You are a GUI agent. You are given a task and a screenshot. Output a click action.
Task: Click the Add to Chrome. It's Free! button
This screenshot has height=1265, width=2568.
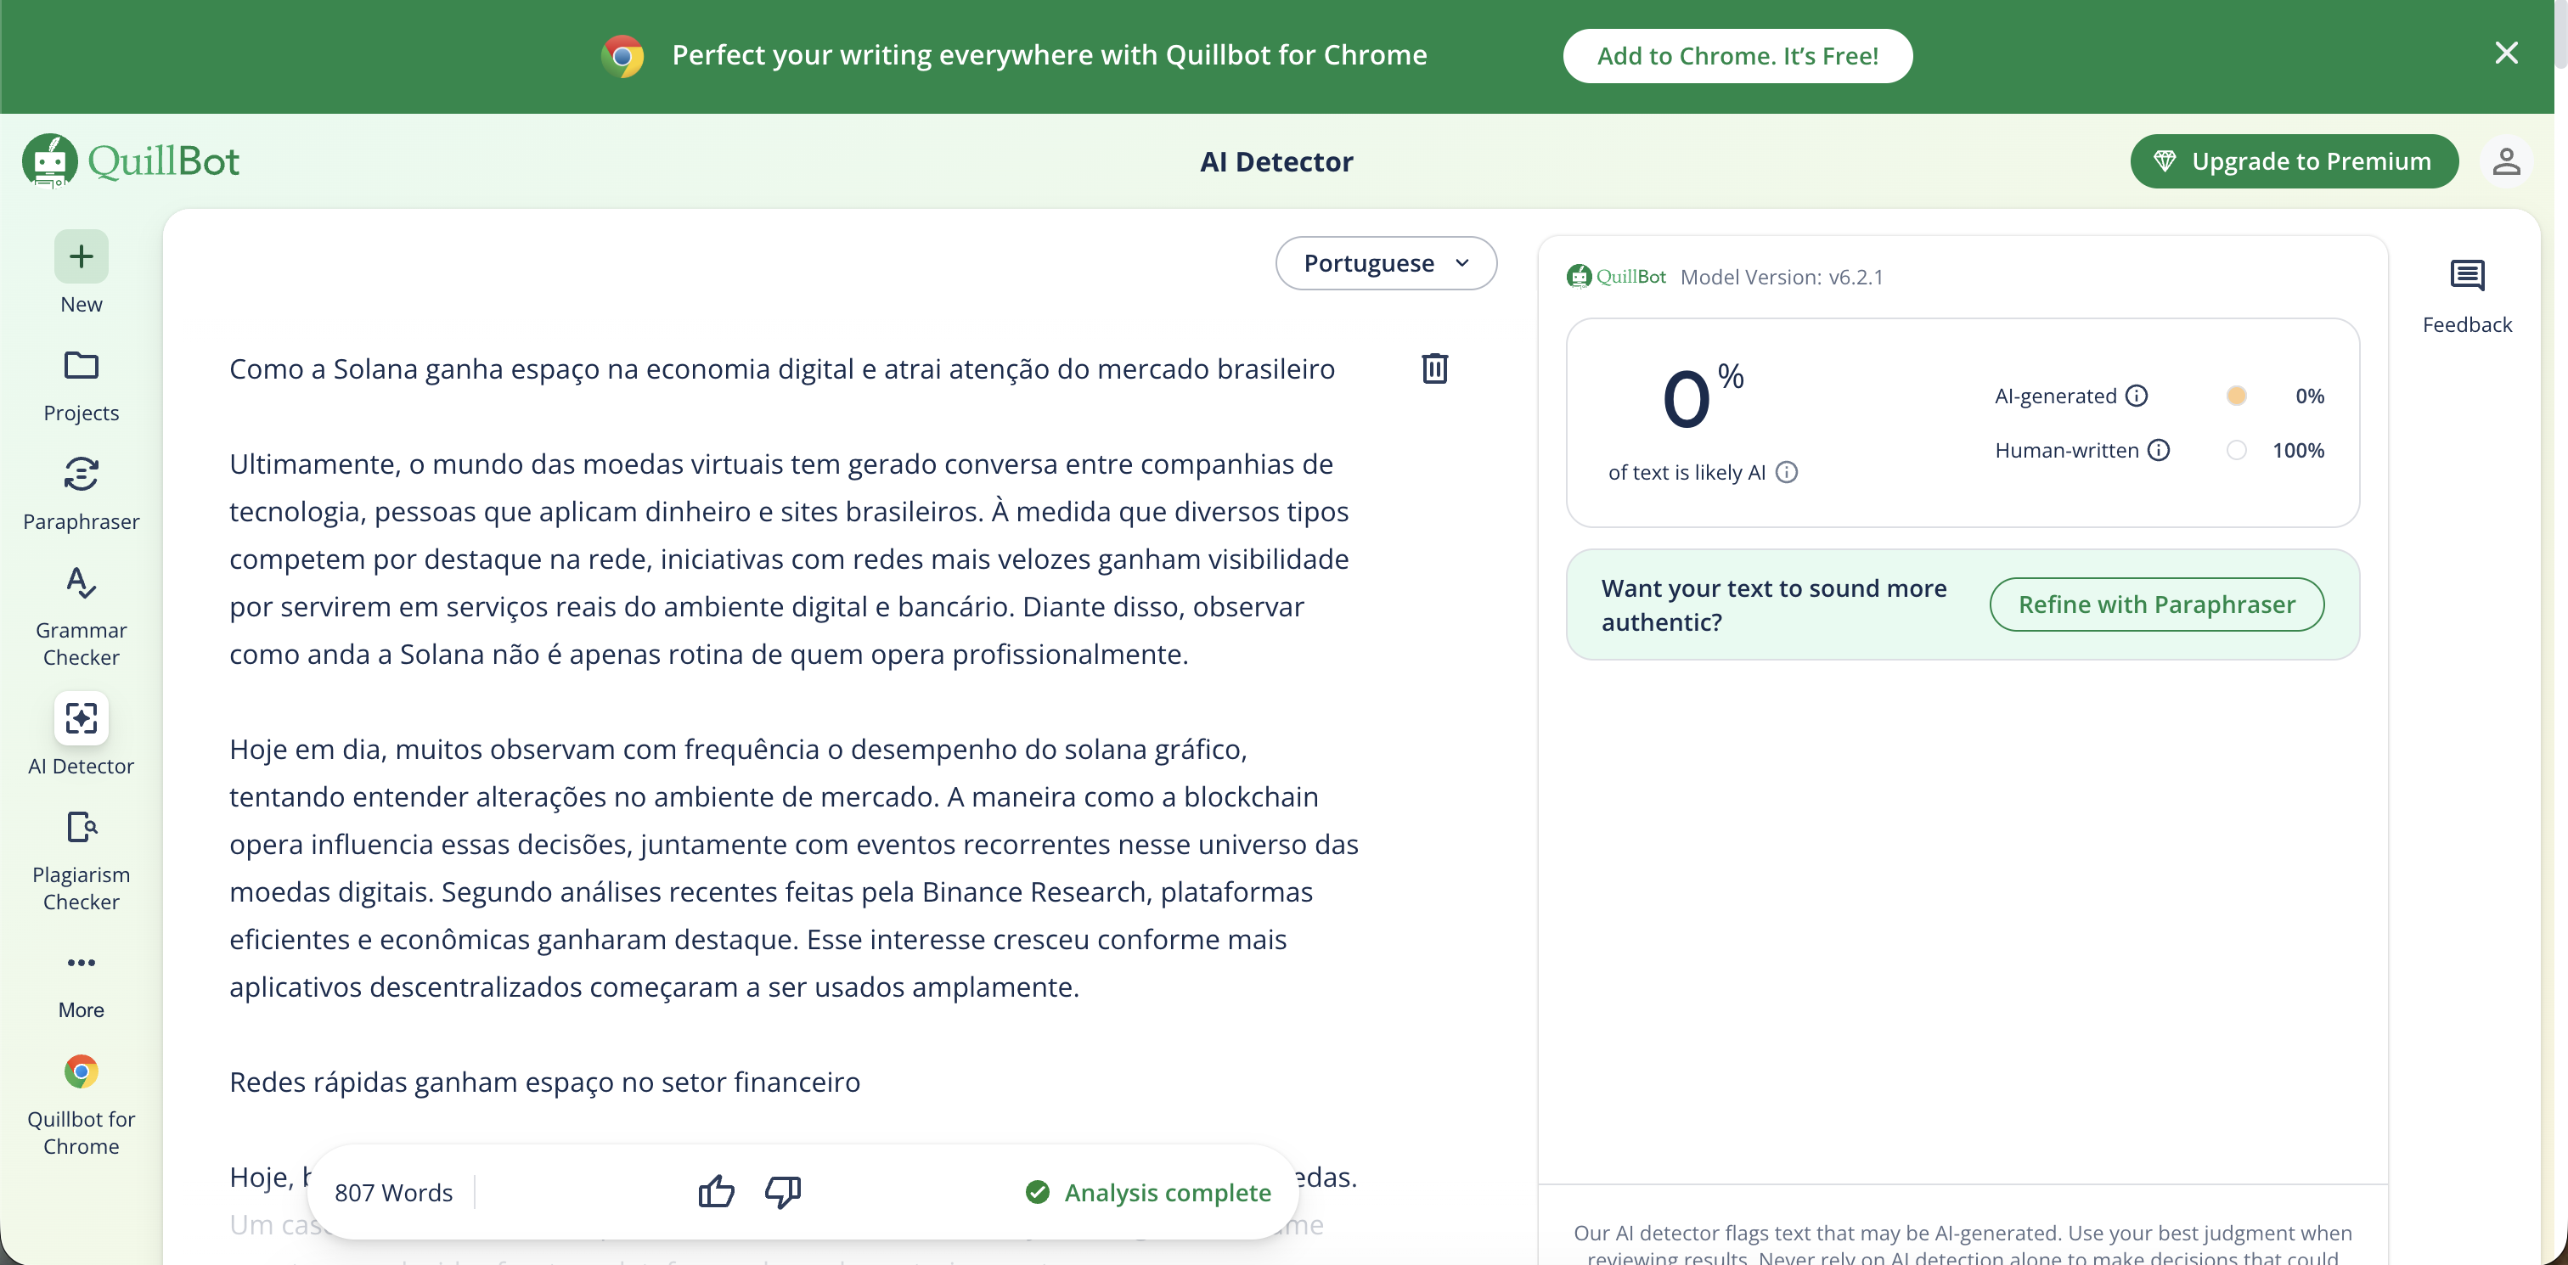pyautogui.click(x=1737, y=56)
